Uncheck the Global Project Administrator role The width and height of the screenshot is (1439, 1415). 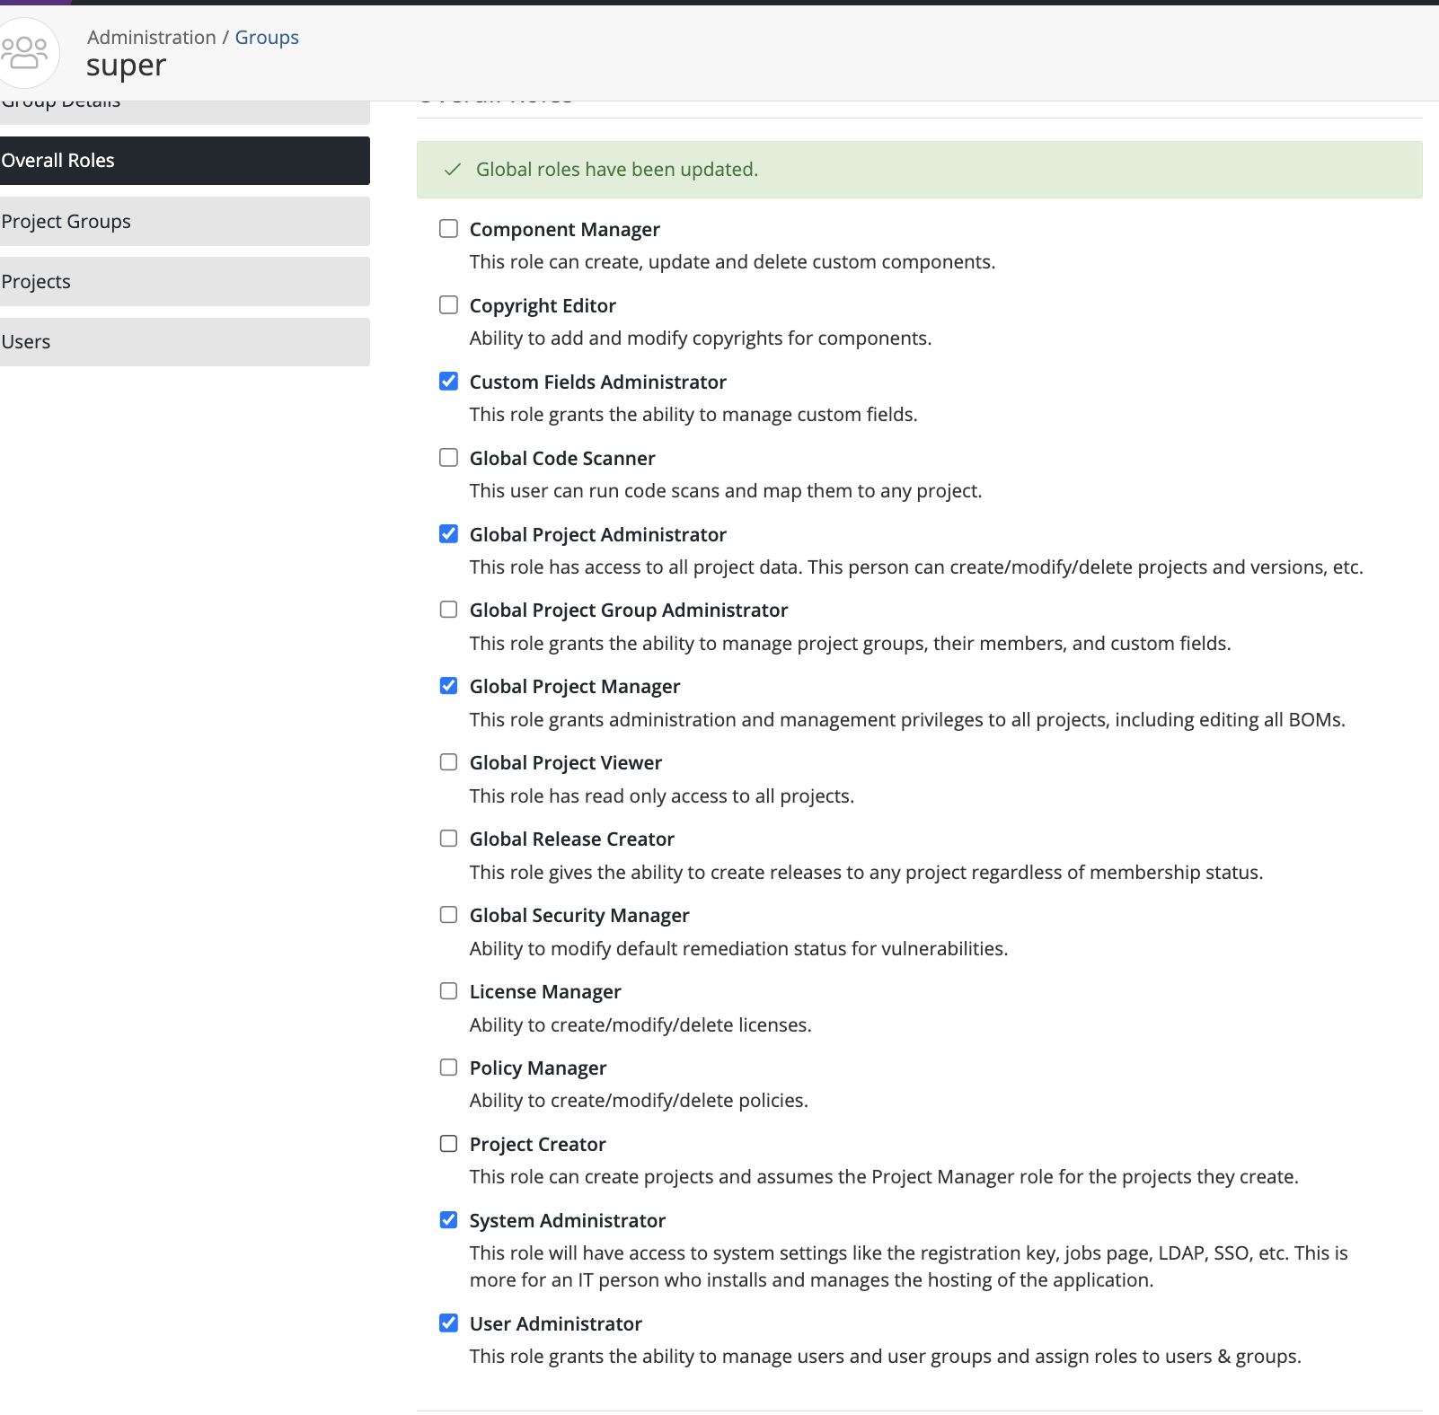pos(448,533)
